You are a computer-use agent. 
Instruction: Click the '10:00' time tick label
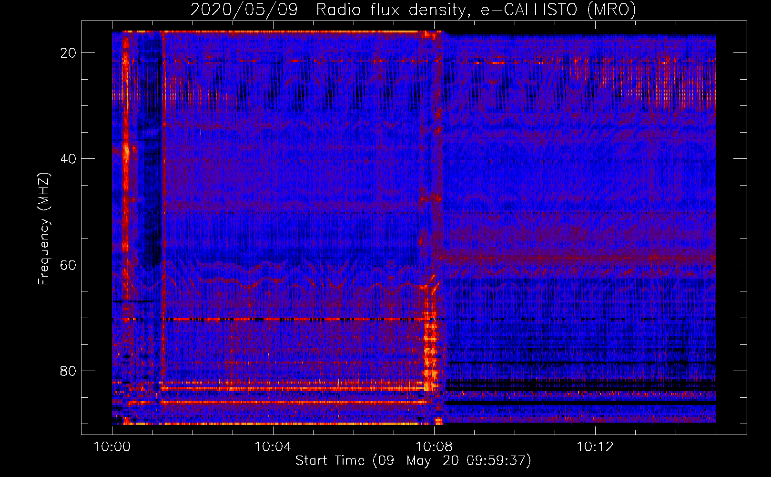click(x=112, y=447)
